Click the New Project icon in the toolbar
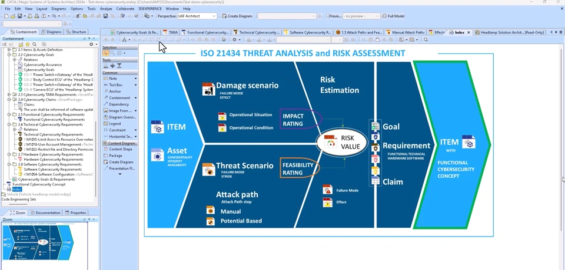 [6, 16]
